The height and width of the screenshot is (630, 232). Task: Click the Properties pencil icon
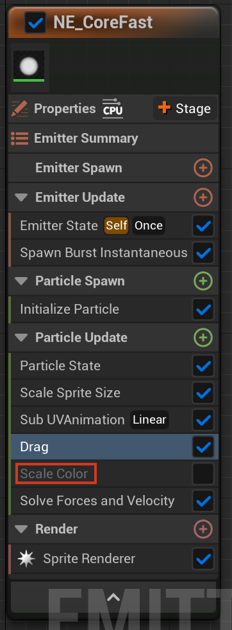tap(20, 109)
